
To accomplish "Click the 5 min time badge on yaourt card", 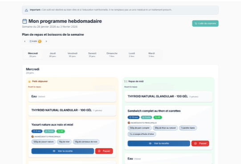I will pos(37,131).
